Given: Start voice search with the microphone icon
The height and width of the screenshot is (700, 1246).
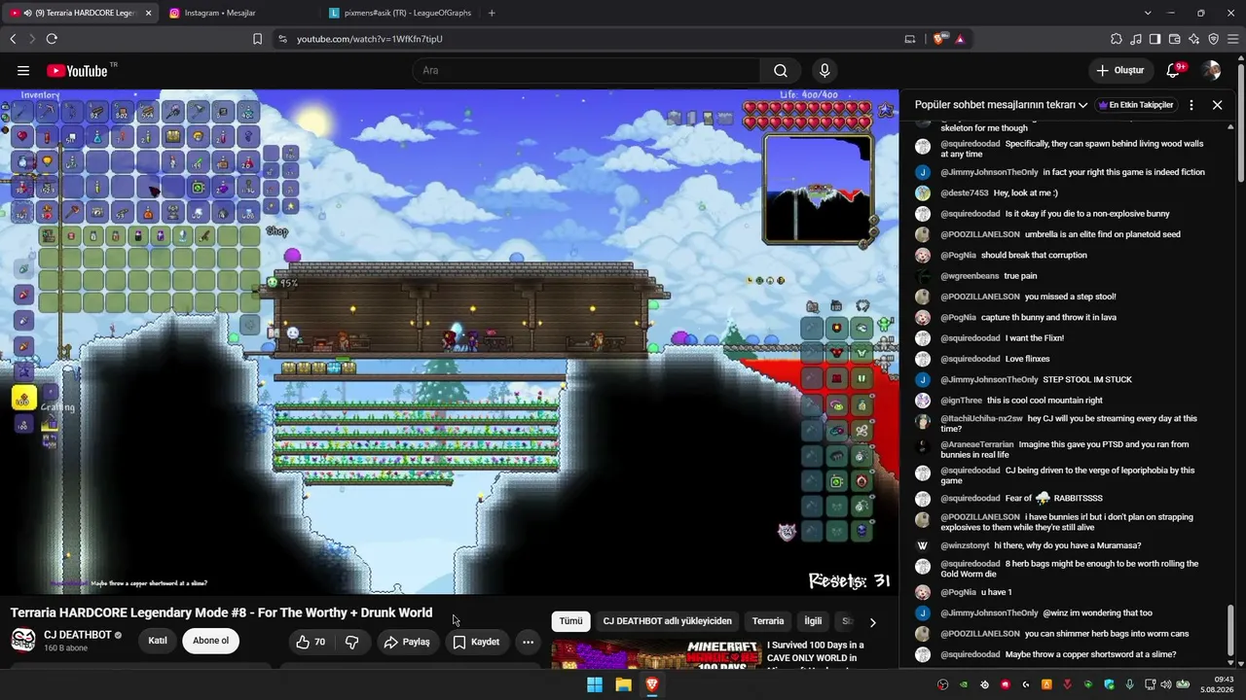Looking at the screenshot, I should 825,70.
